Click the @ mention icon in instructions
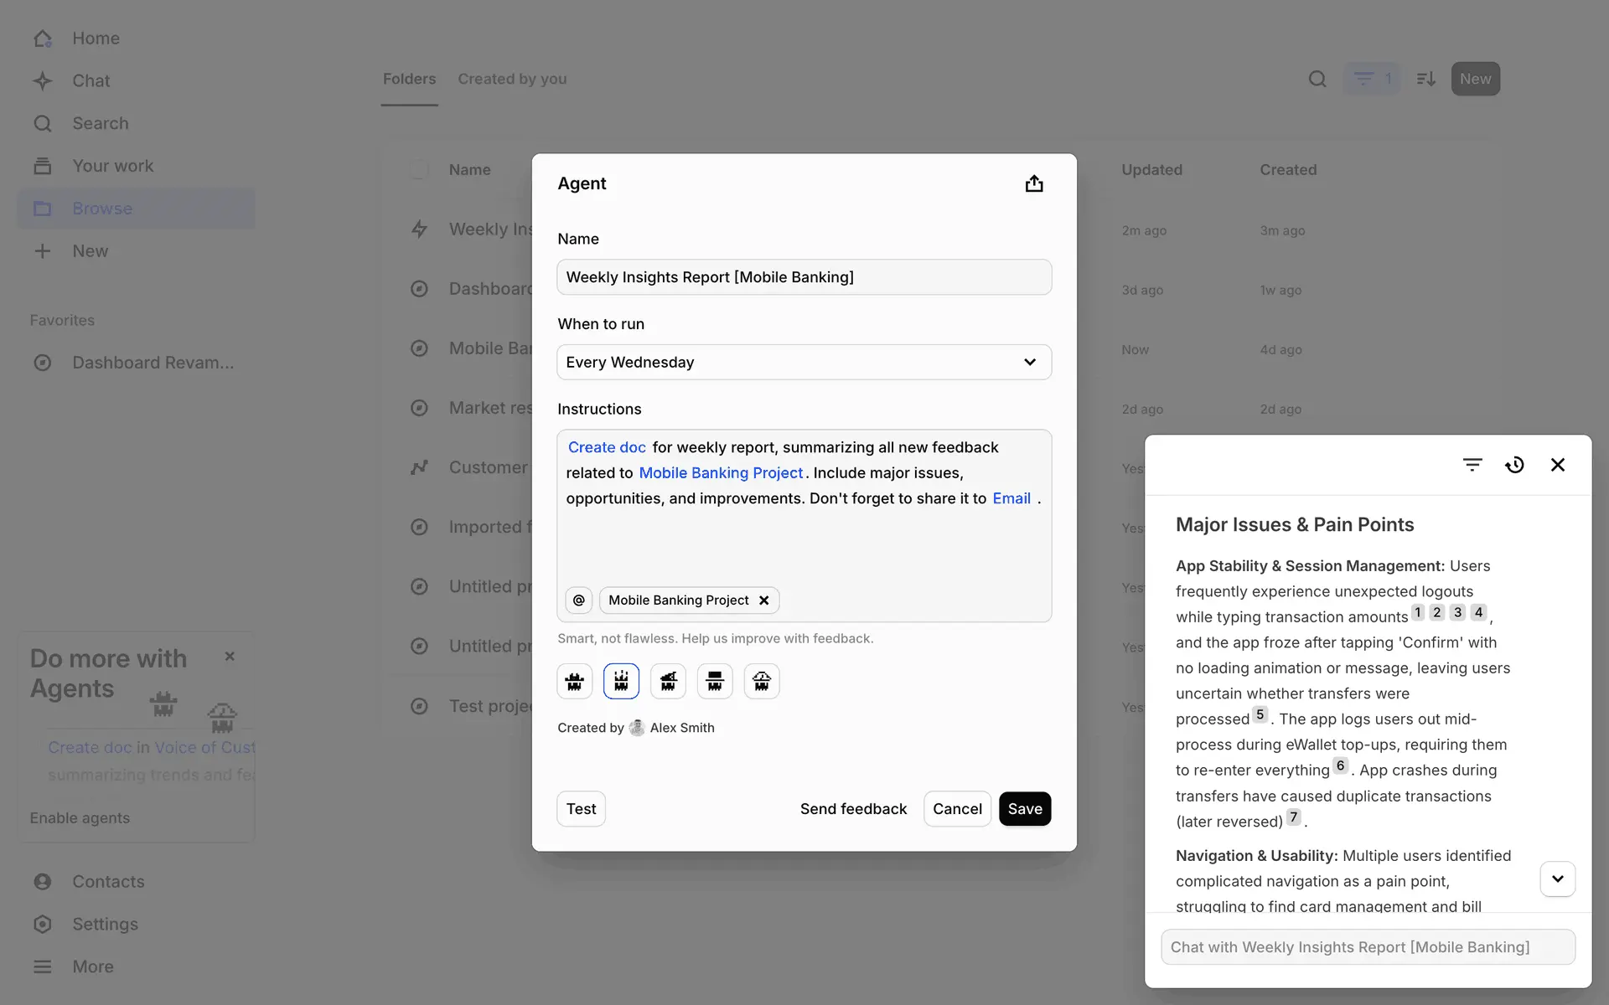This screenshot has height=1005, width=1609. (x=578, y=600)
